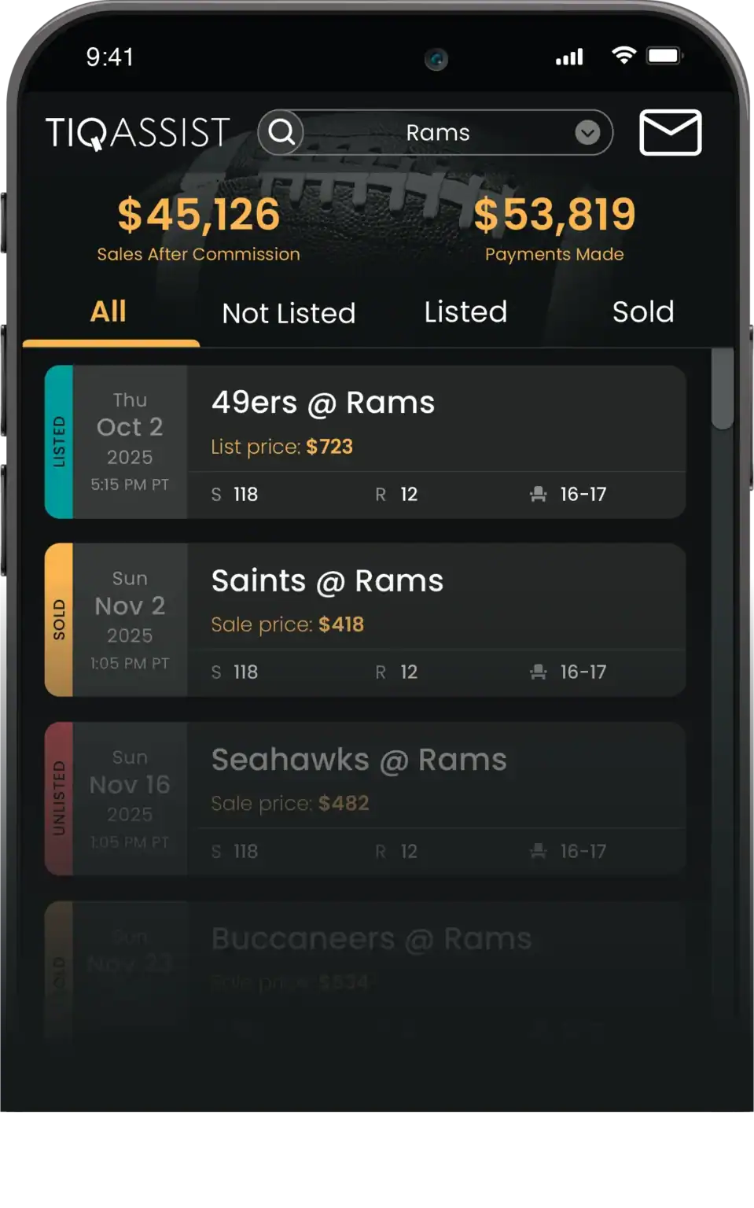This screenshot has width=754, height=1208.
Task: Click the $723 list price
Action: tap(329, 447)
